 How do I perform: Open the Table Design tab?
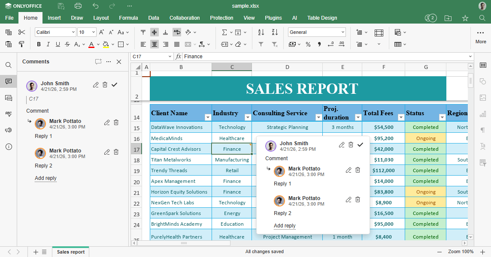[322, 18]
